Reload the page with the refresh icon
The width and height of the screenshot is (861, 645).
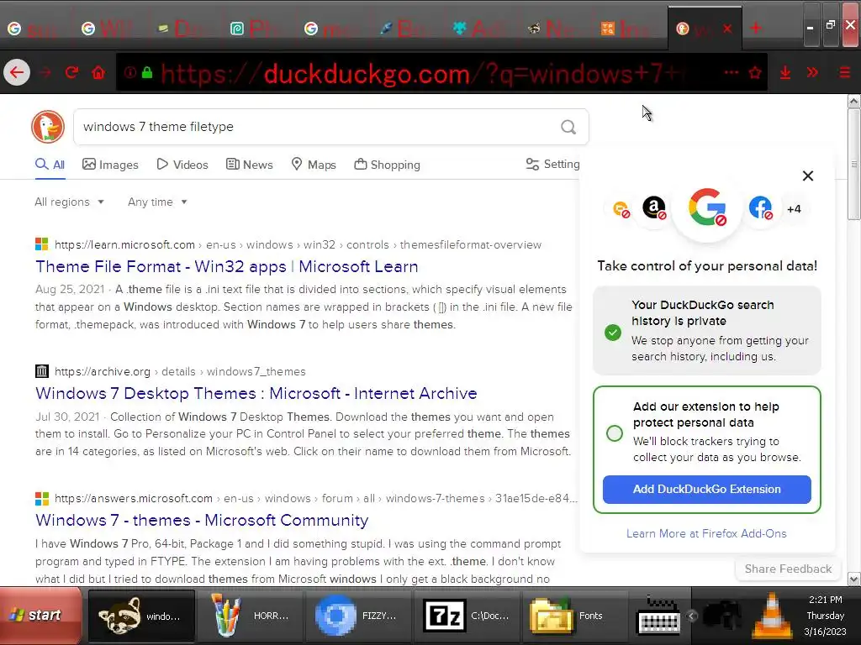[72, 72]
